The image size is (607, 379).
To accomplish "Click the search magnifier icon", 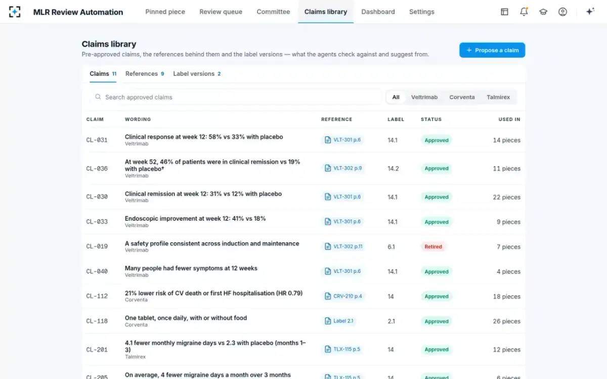I will click(98, 97).
